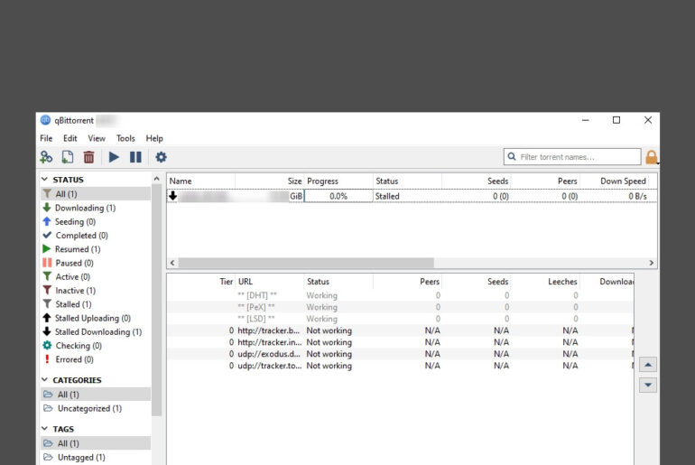Select All (1) under CATEGORIES
Viewport: 695px width, 465px height.
click(x=96, y=394)
